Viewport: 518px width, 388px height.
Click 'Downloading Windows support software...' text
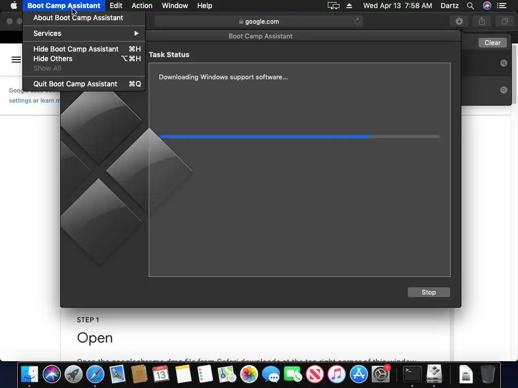coord(223,77)
